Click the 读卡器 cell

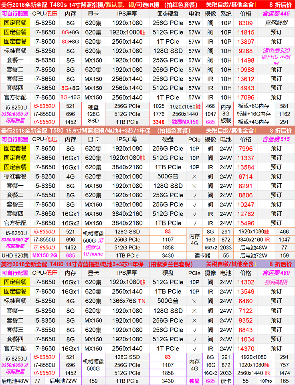coord(202,255)
